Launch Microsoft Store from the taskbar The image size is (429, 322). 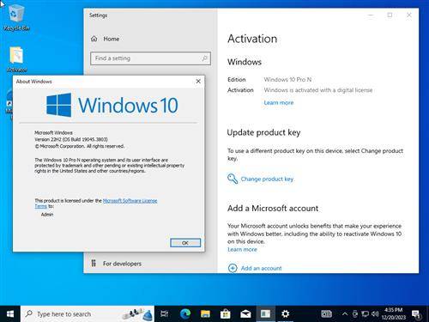pos(226,314)
